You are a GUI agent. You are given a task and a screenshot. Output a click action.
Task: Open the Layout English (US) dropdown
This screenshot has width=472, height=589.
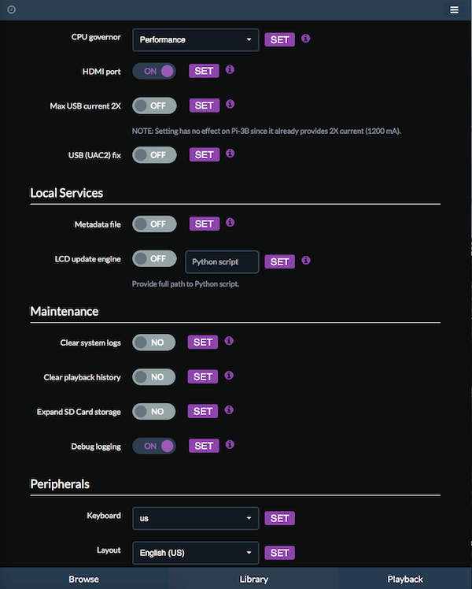(195, 553)
